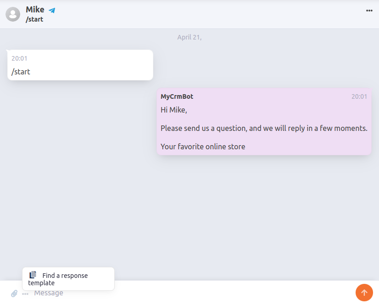The height and width of the screenshot is (305, 379).
Task: Click the document icon in template tooltip
Action: click(33, 275)
